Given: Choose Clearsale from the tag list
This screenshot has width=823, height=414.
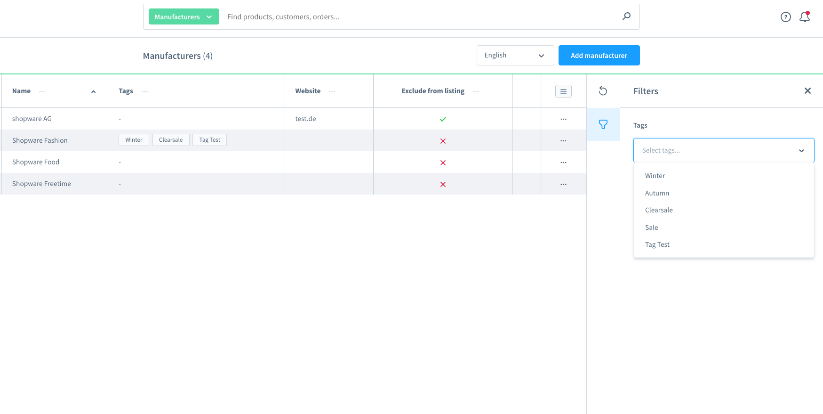Looking at the screenshot, I should tap(659, 210).
